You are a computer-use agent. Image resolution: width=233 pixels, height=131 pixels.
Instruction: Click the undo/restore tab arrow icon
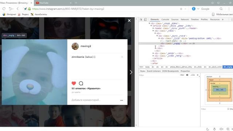(x=10, y=9)
